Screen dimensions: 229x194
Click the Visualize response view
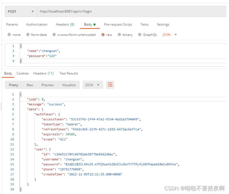[x=69, y=85]
